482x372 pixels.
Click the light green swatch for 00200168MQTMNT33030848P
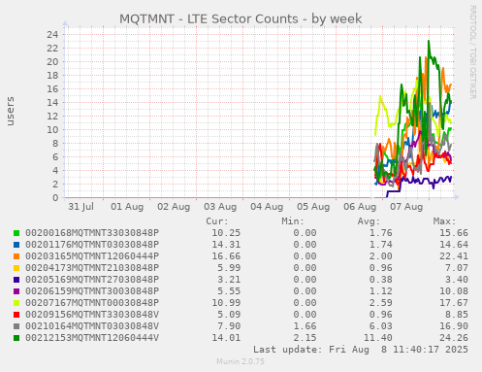coord(16,233)
